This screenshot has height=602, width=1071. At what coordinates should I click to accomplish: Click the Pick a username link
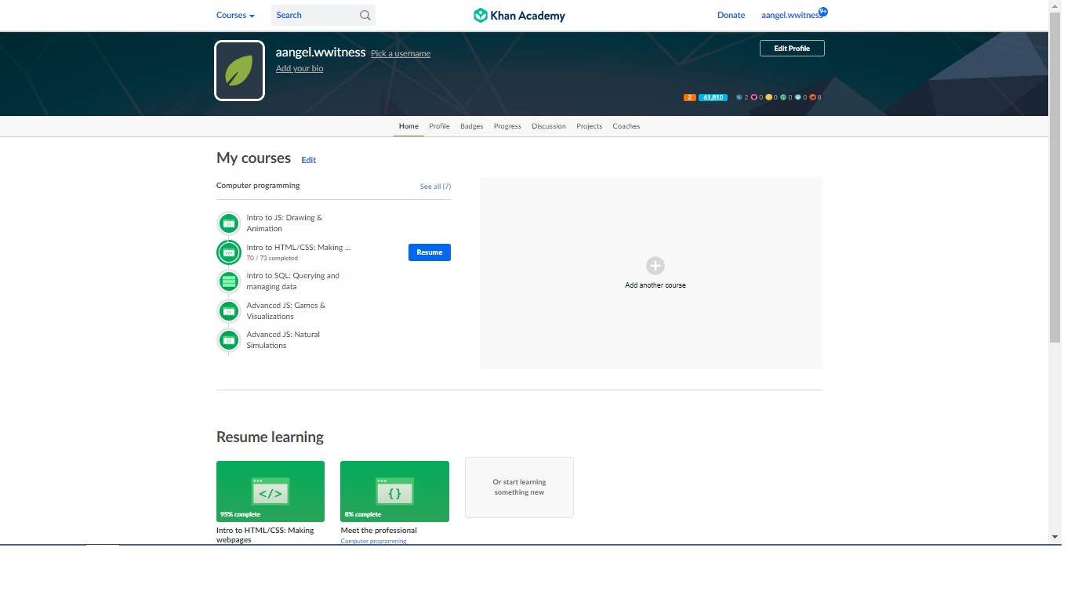coord(401,53)
